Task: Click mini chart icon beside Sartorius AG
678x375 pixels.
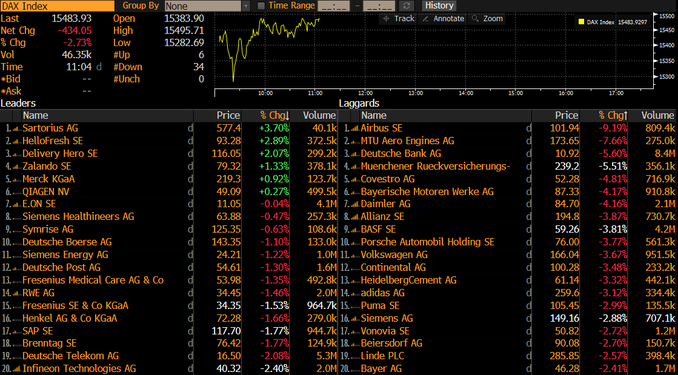Action: (x=17, y=128)
